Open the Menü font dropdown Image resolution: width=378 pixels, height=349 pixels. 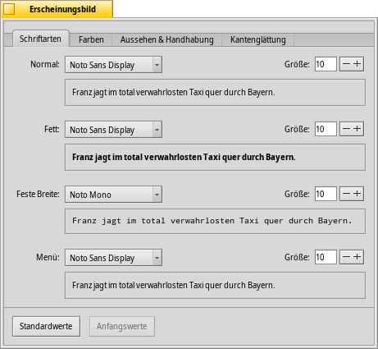tap(113, 258)
